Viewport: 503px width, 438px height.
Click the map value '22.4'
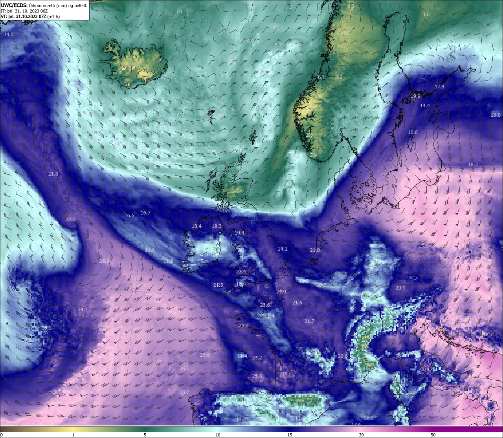point(241,272)
